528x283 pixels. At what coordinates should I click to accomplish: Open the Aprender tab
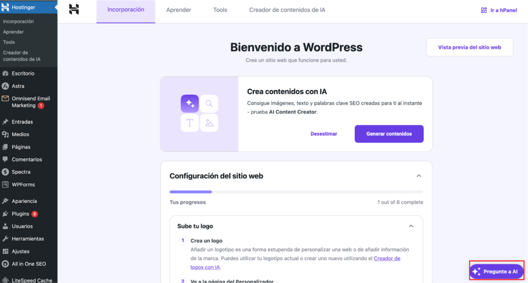click(178, 10)
